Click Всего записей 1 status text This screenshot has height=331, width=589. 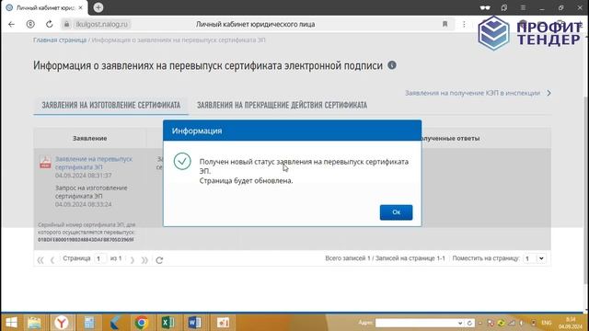pos(348,258)
